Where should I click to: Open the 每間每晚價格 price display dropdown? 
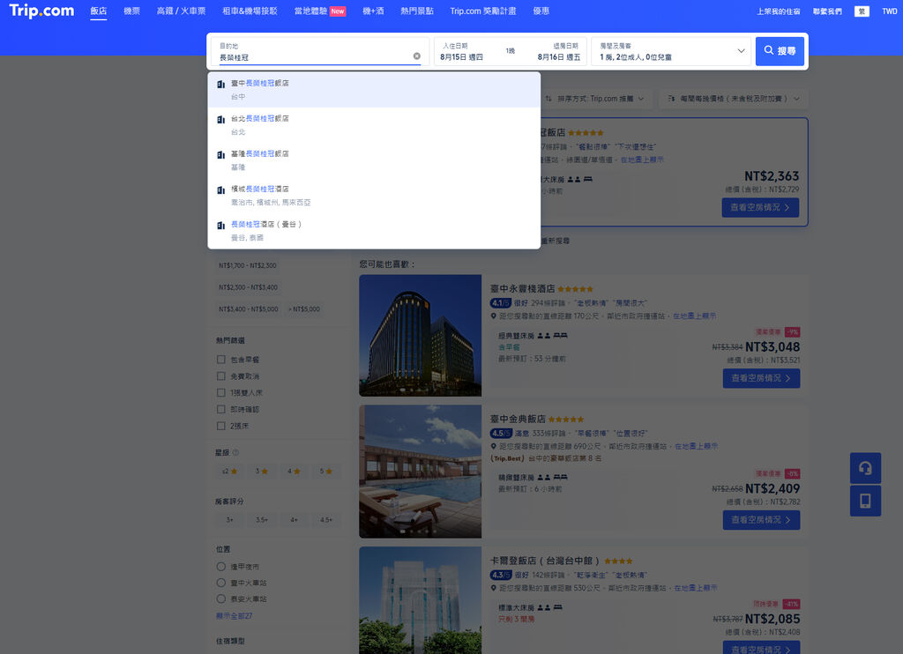point(734,99)
